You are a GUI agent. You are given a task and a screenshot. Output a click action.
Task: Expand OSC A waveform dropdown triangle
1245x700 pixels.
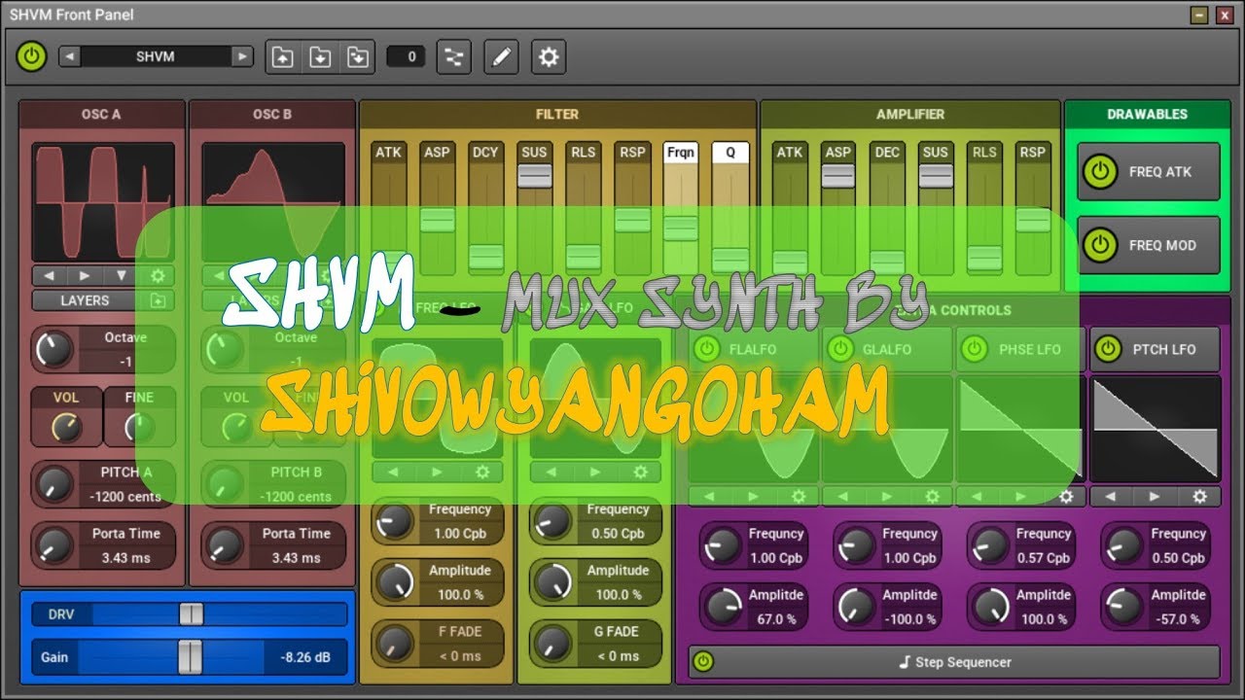coord(122,276)
